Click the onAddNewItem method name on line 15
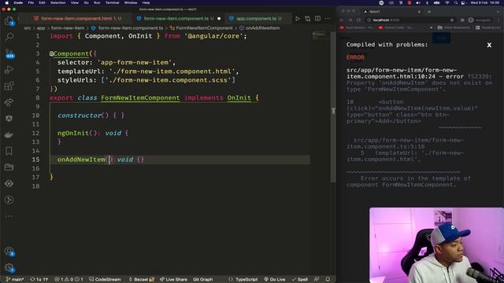 click(x=81, y=160)
